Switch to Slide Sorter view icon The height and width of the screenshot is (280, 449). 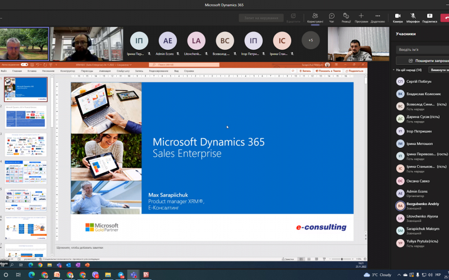(309, 259)
